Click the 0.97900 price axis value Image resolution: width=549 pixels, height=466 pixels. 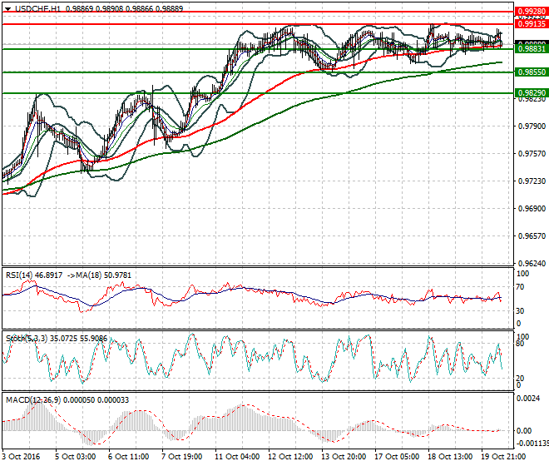(x=532, y=126)
